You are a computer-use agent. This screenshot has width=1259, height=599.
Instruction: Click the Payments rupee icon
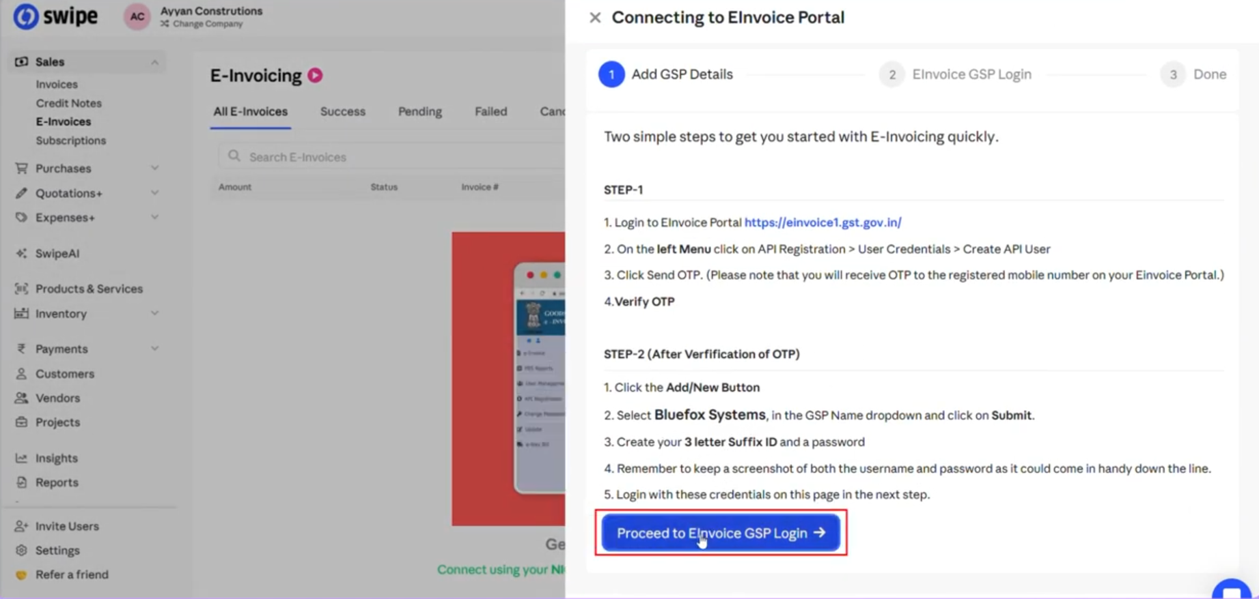[x=21, y=349]
